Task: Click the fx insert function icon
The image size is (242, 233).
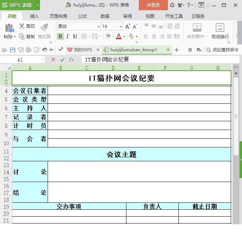Action: (71, 59)
